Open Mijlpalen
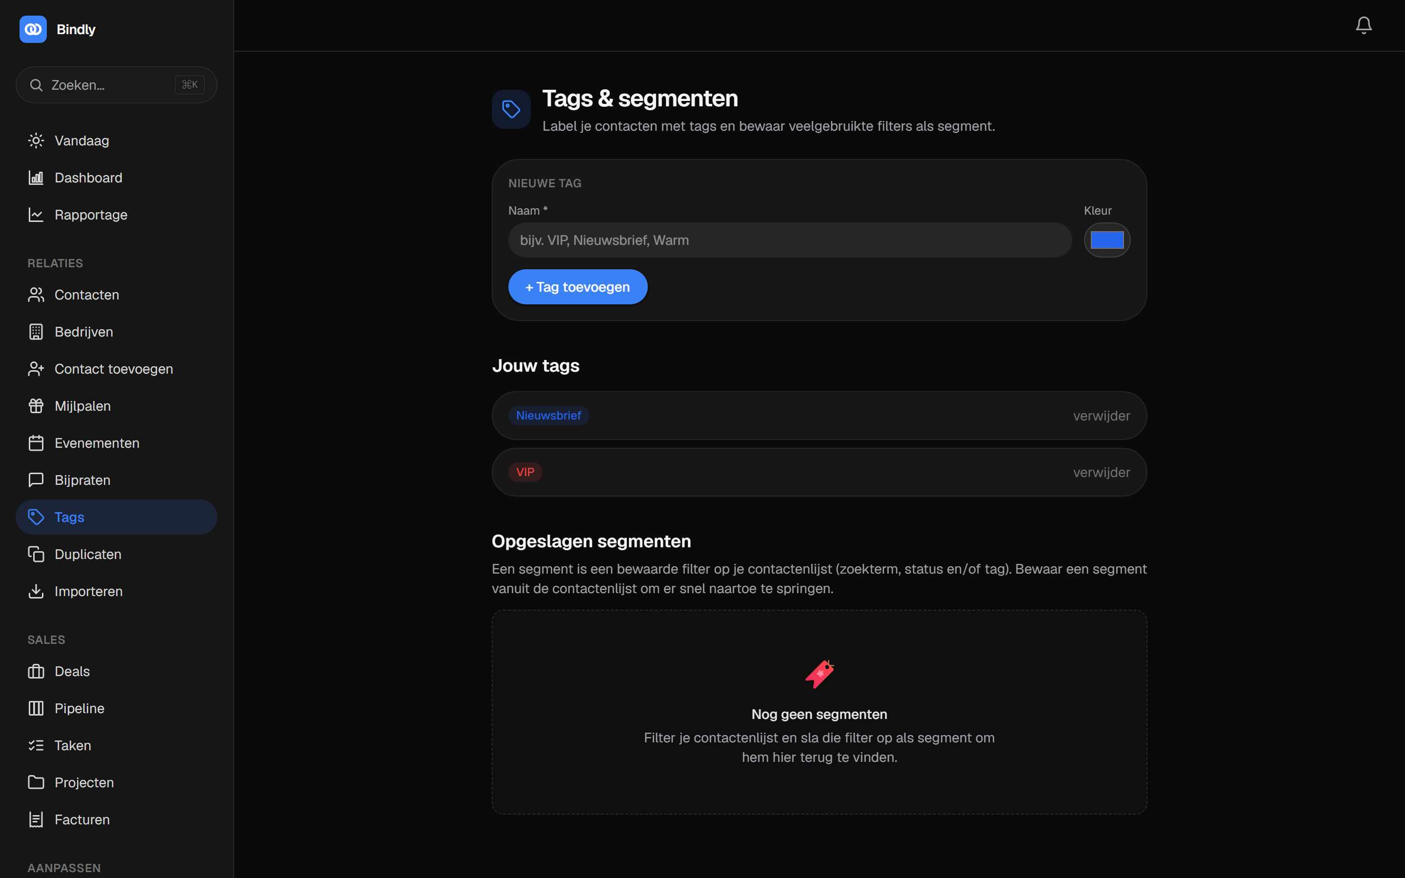The width and height of the screenshot is (1405, 878). pyautogui.click(x=117, y=406)
